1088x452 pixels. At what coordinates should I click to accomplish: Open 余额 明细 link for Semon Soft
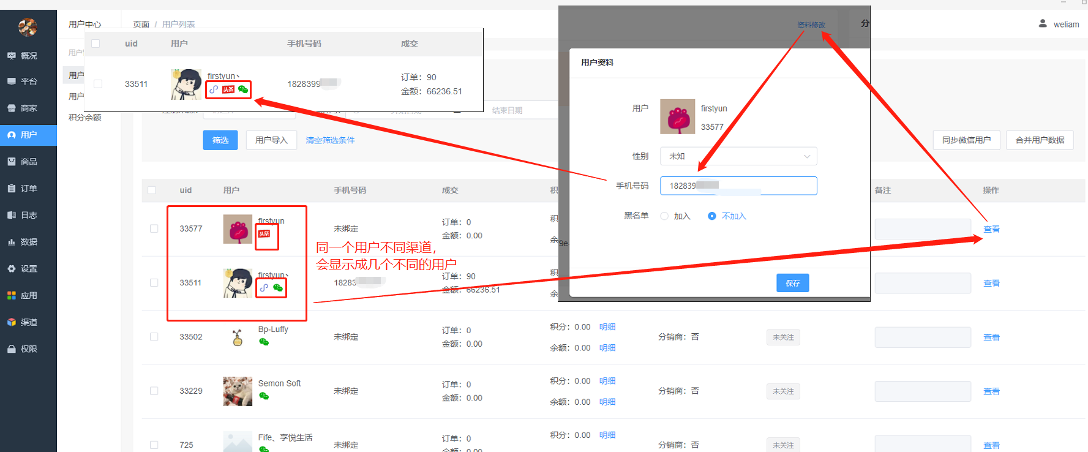tap(607, 402)
